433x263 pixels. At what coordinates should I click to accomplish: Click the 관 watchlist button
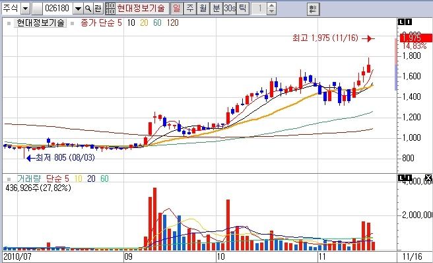coord(98,9)
